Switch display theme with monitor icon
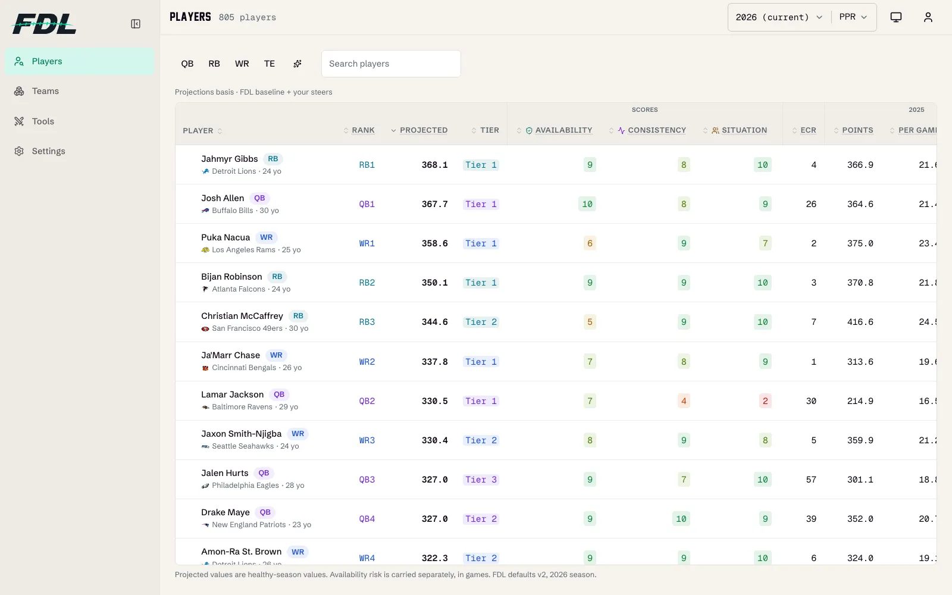 click(x=896, y=17)
